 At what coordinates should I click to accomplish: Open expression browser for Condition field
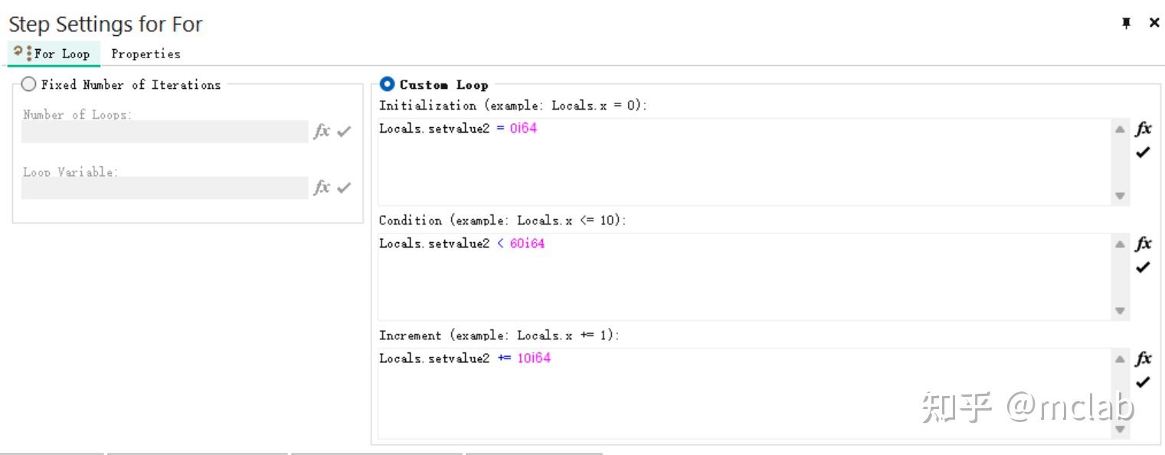point(1143,244)
